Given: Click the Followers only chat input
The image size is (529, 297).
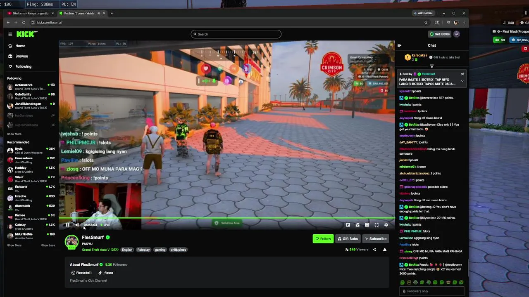Looking at the screenshot, I should [432, 291].
